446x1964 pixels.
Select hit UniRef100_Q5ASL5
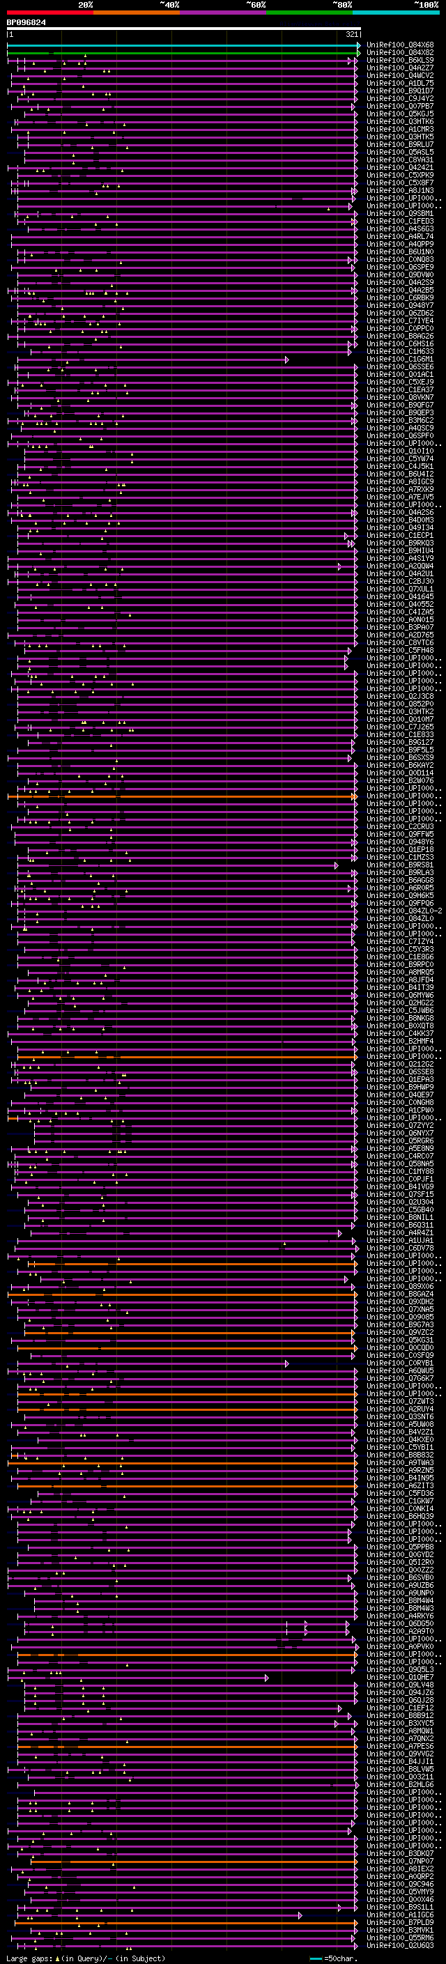coord(399,152)
